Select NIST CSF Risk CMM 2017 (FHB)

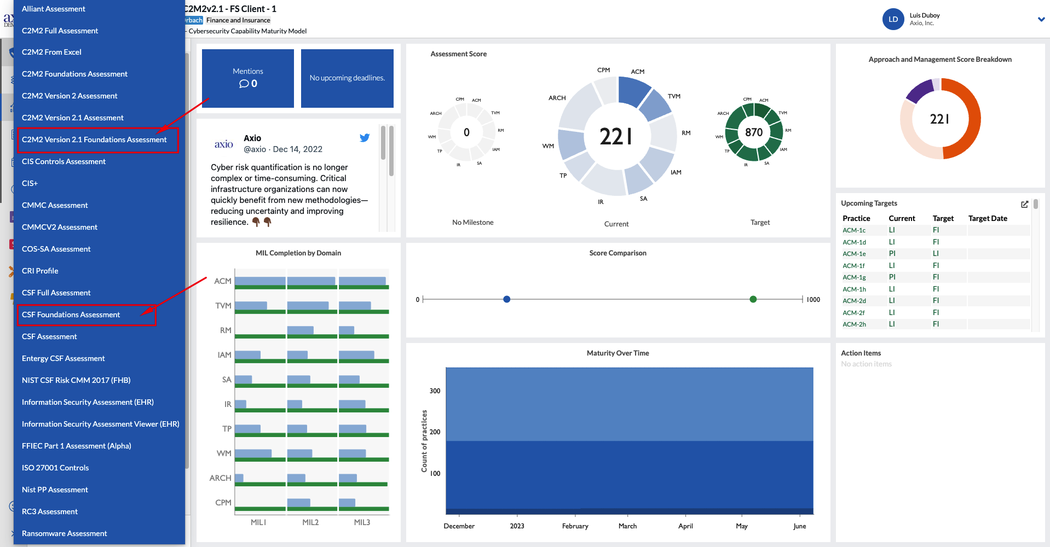pos(76,380)
